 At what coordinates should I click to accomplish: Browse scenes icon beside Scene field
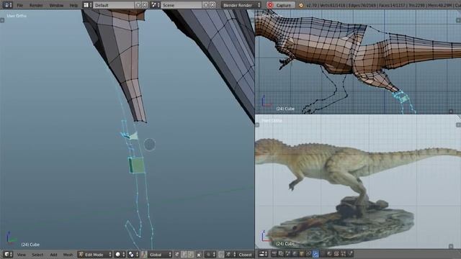(x=155, y=5)
